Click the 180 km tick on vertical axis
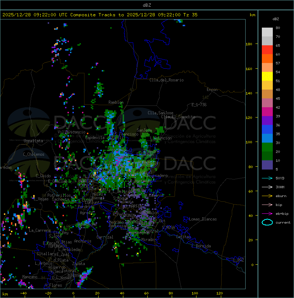294x298 pixels. (x=249, y=44)
